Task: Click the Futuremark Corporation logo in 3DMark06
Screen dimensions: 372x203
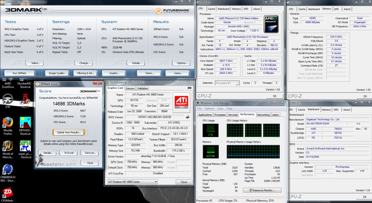Action: pyautogui.click(x=173, y=11)
